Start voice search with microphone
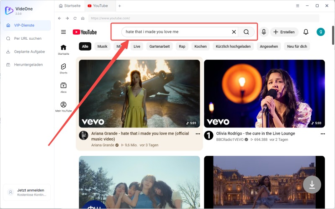Viewport: 335px width, 209px height. tap(264, 32)
